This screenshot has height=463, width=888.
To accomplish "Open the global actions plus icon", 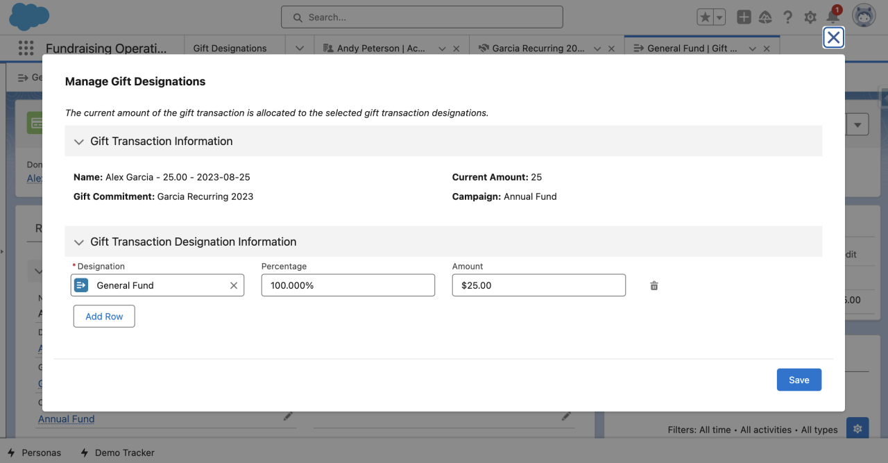I will [x=744, y=17].
